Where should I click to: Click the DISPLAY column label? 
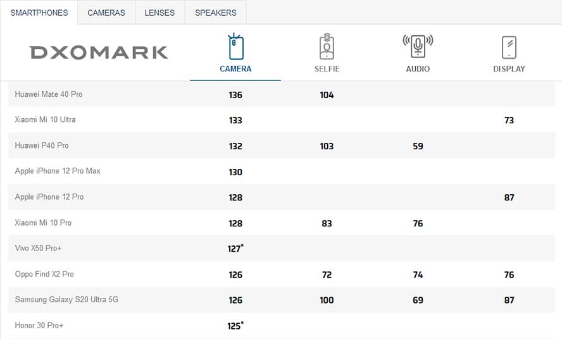(x=509, y=69)
